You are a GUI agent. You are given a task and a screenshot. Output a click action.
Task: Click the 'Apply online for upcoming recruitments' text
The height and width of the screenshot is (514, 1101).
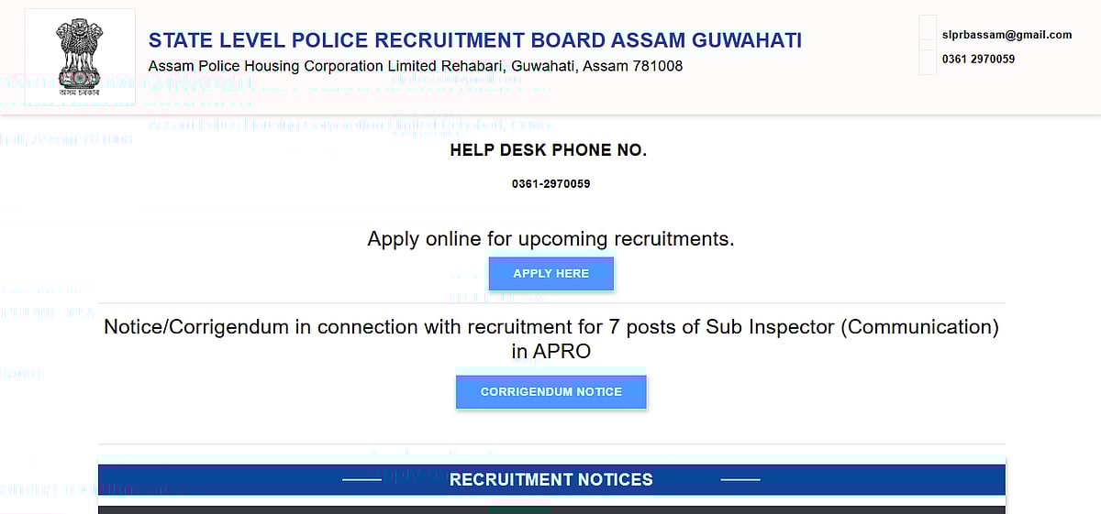point(550,239)
